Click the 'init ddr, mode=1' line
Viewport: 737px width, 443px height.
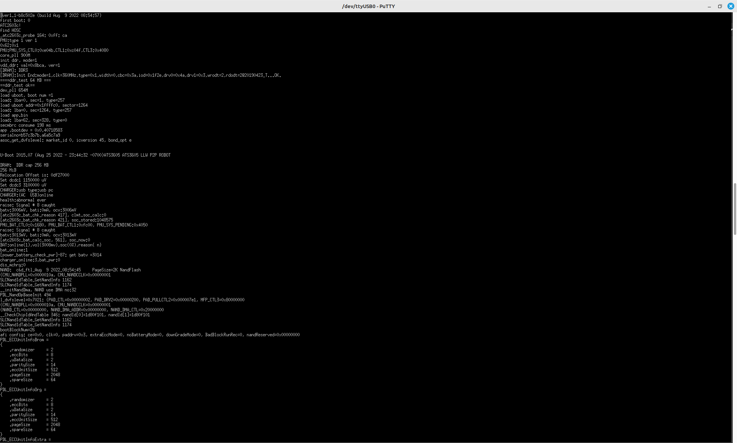(x=18, y=60)
